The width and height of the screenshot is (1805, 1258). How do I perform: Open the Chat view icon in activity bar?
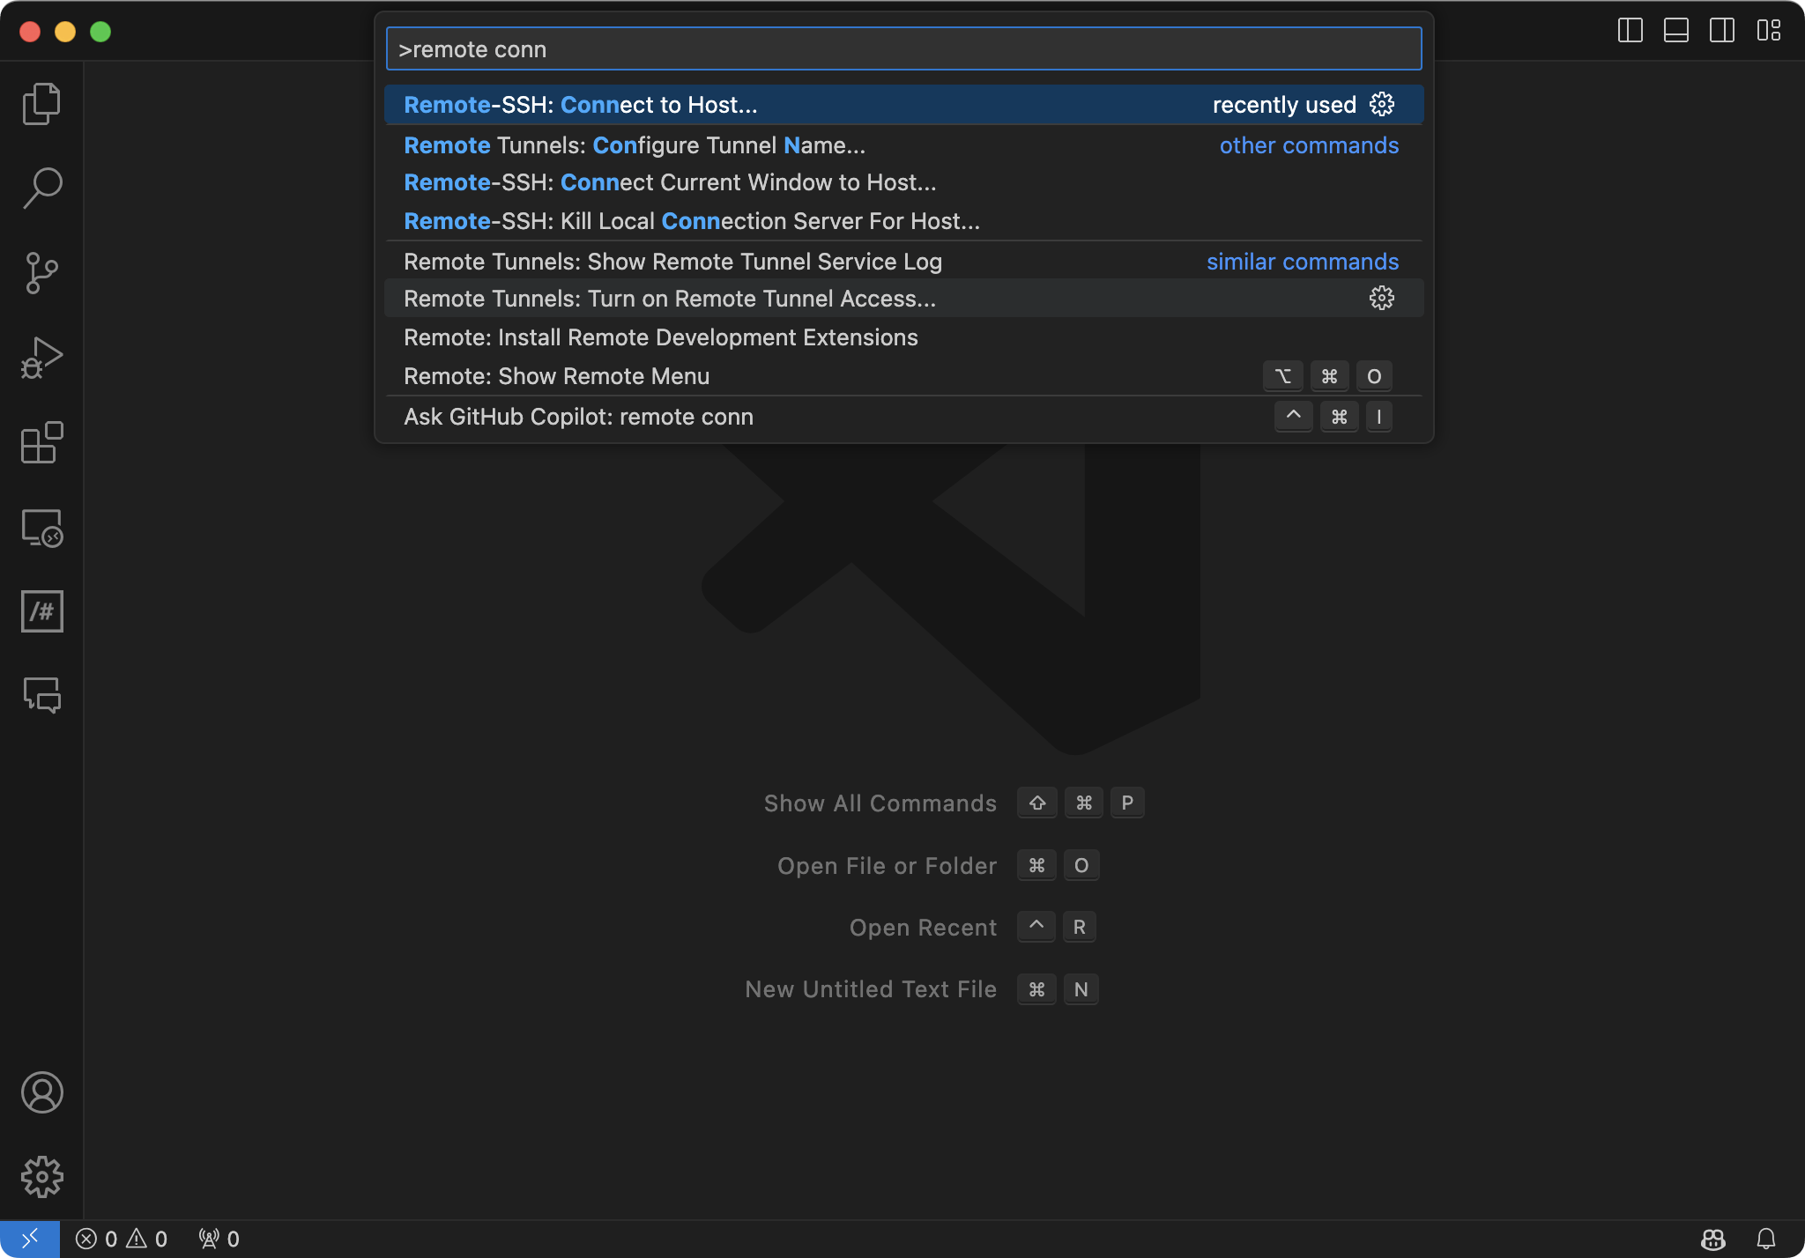pyautogui.click(x=41, y=696)
